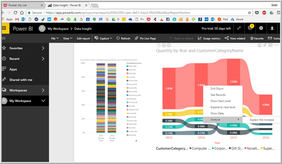The height and width of the screenshot is (164, 282).
Task: Click Explain the increase submenu item
Action: (262, 120)
